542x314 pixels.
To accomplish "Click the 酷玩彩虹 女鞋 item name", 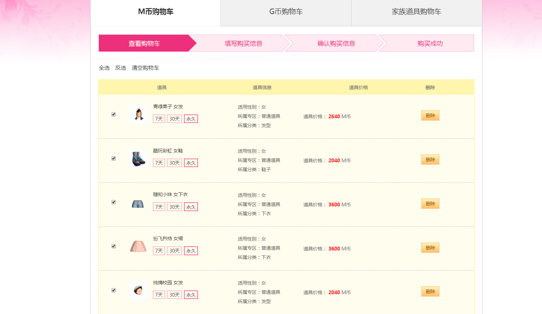I will coord(168,151).
